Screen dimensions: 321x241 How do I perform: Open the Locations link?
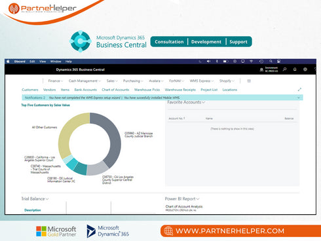(x=230, y=90)
